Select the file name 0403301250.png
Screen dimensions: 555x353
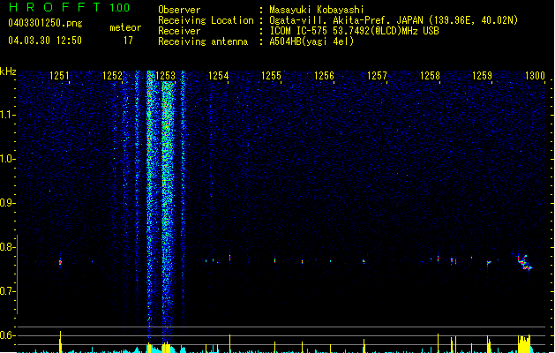tap(45, 23)
